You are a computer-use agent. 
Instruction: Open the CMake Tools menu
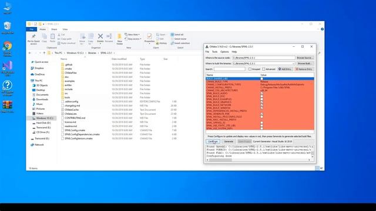click(x=214, y=52)
